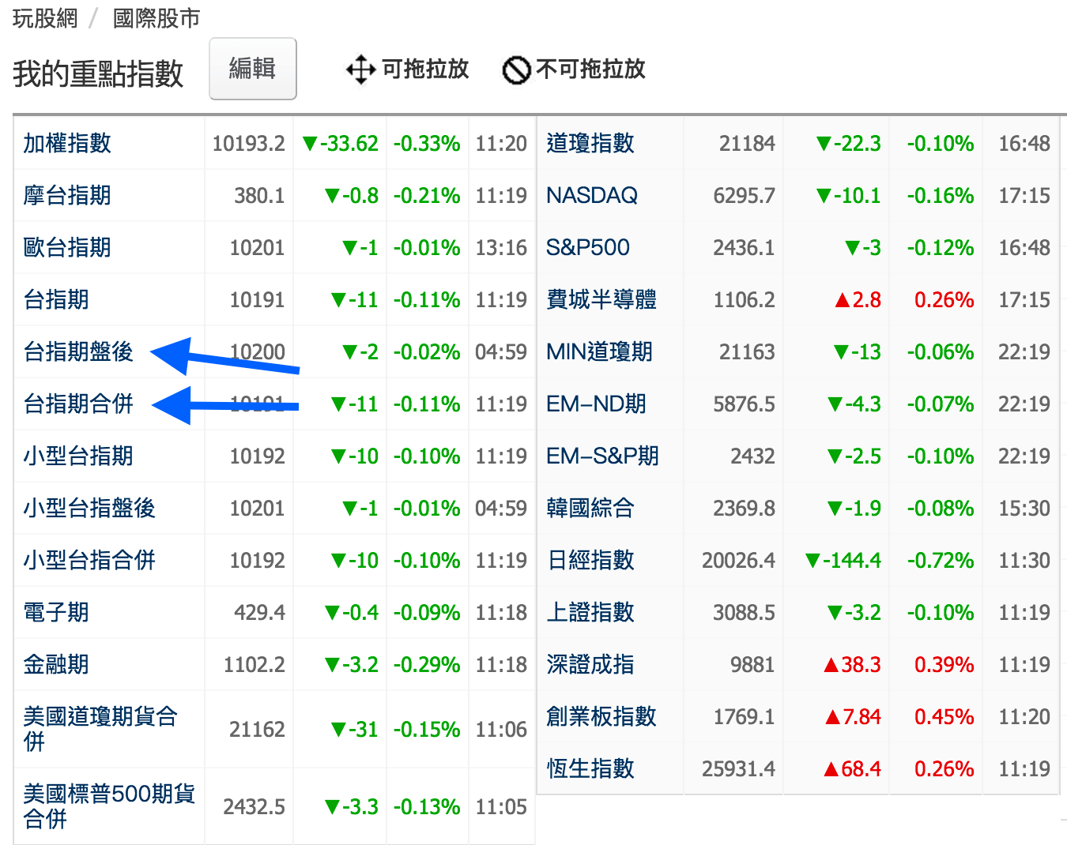Select the 摩台指期 futures link
The height and width of the screenshot is (845, 1067).
(x=67, y=196)
